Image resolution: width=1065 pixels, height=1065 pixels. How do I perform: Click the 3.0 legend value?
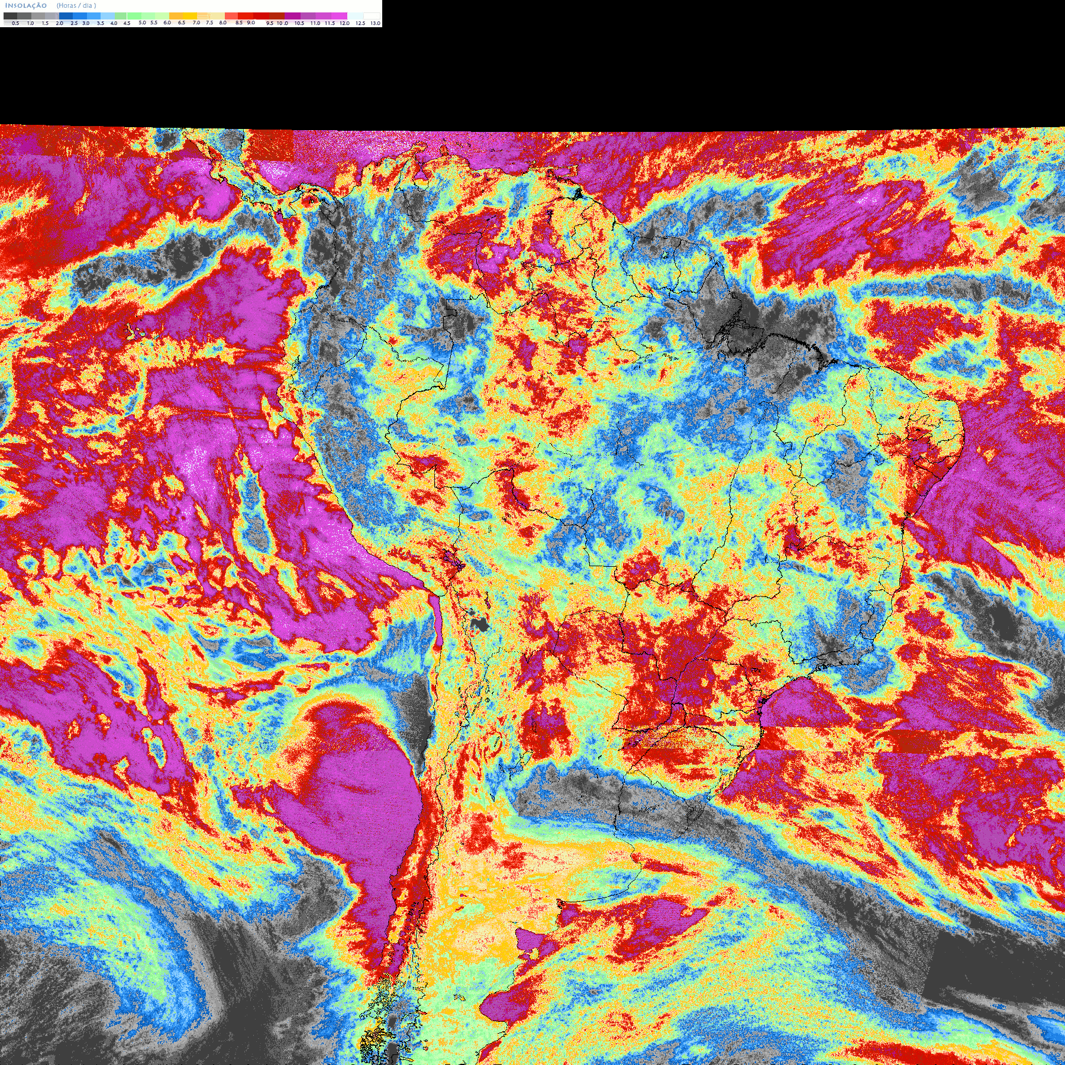point(86,23)
